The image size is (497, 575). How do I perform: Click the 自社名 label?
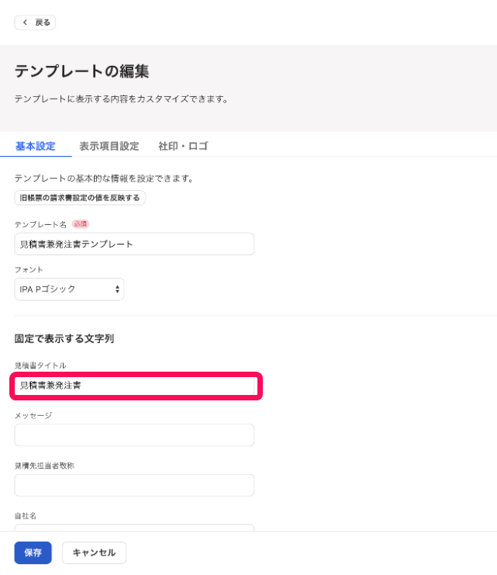point(26,516)
